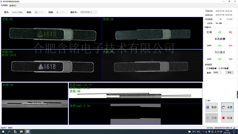Click the network signal tray icon
Image resolution: width=238 pixels, height=134 pixels.
pyautogui.click(x=215, y=132)
